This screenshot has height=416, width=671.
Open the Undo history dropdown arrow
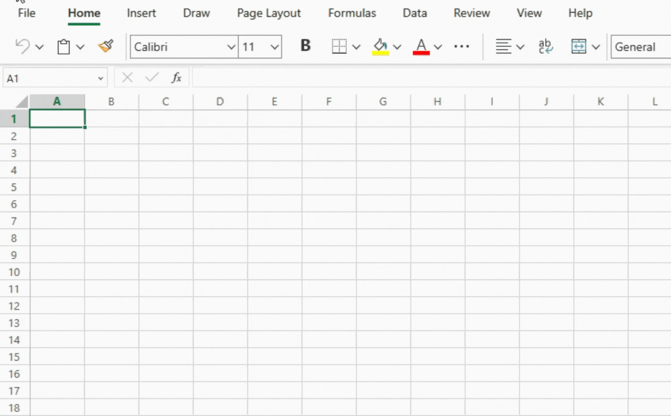[39, 47]
